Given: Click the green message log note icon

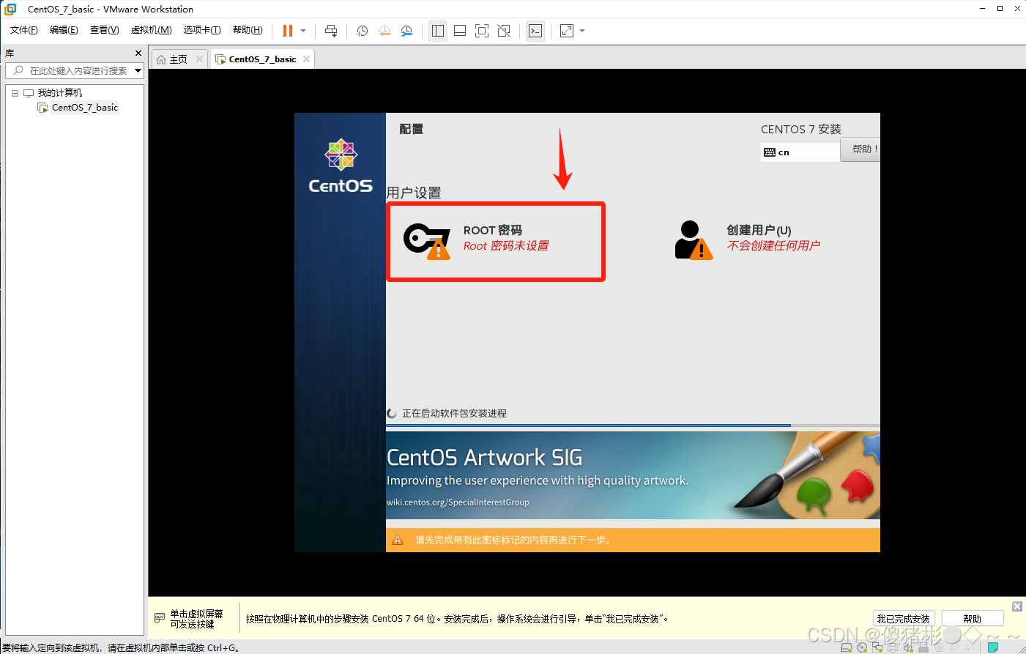Looking at the screenshot, I should (993, 647).
